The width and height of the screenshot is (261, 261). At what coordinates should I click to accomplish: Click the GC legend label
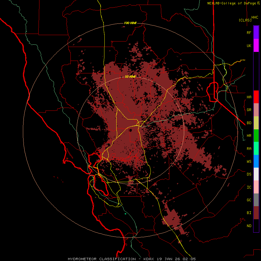coord(249,200)
